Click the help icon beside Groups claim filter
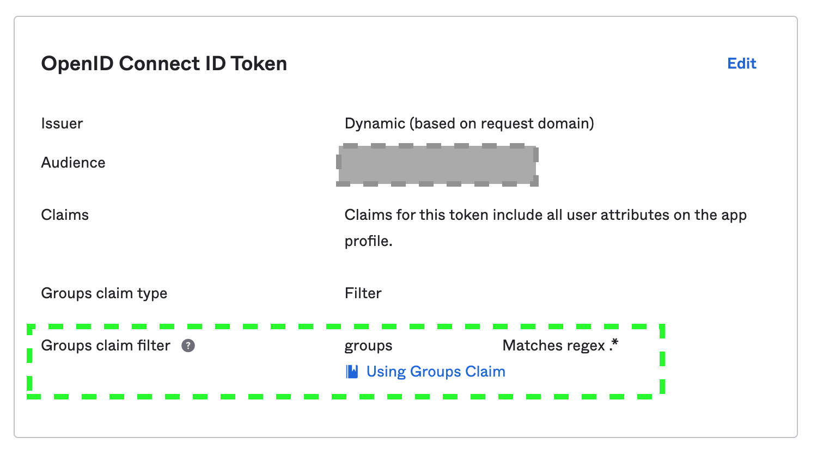This screenshot has width=817, height=456. pos(188,346)
